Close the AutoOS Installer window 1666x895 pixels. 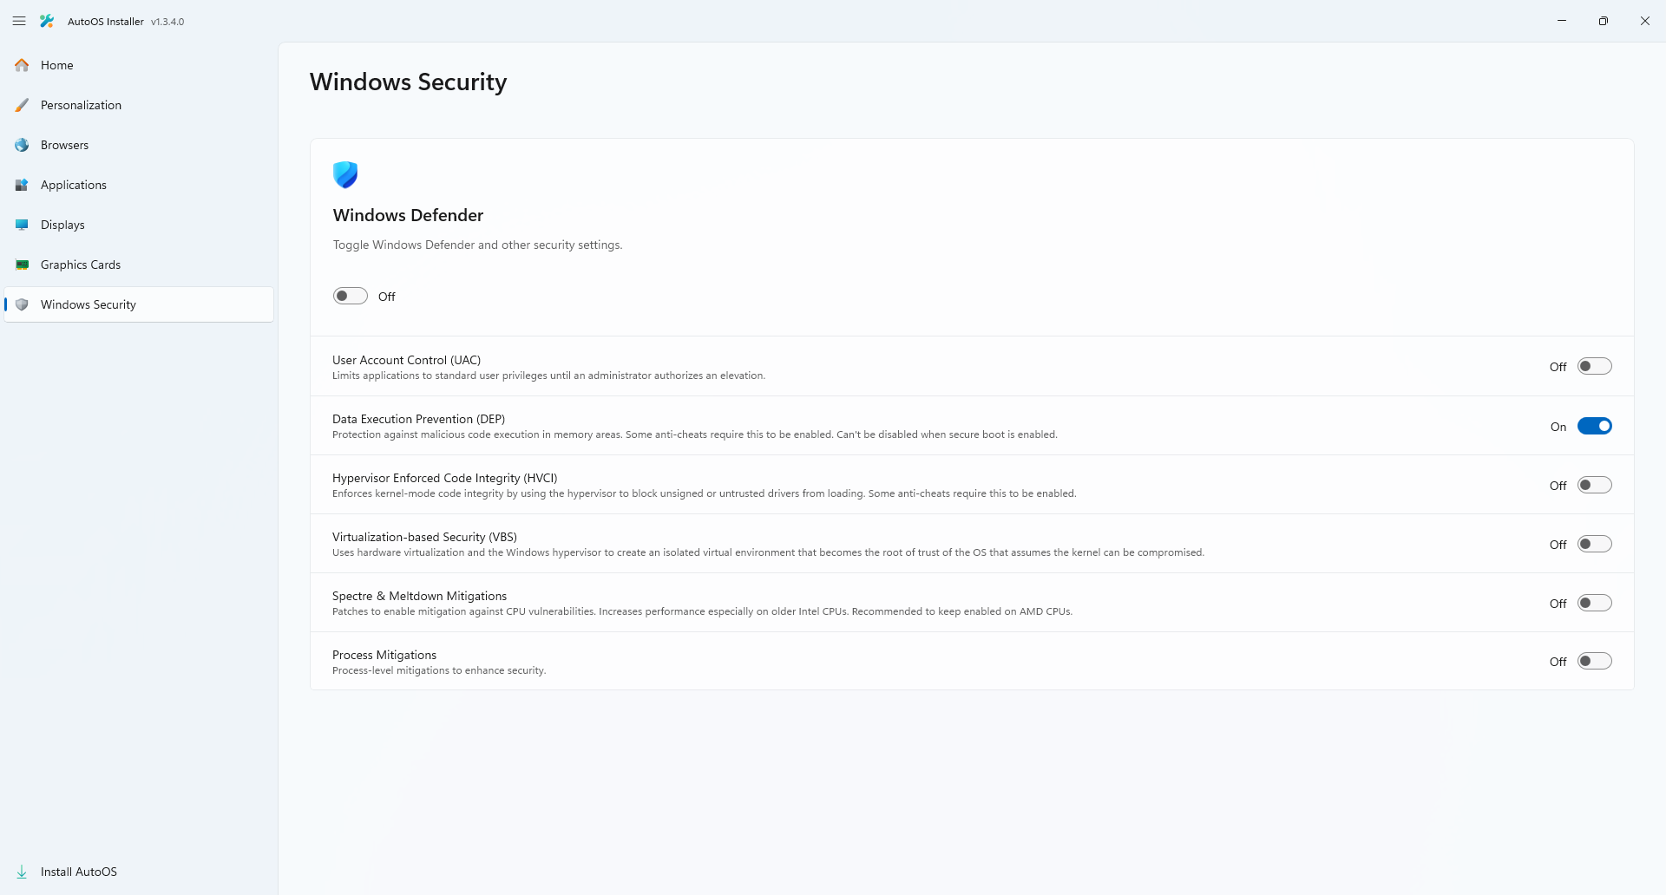click(1645, 21)
